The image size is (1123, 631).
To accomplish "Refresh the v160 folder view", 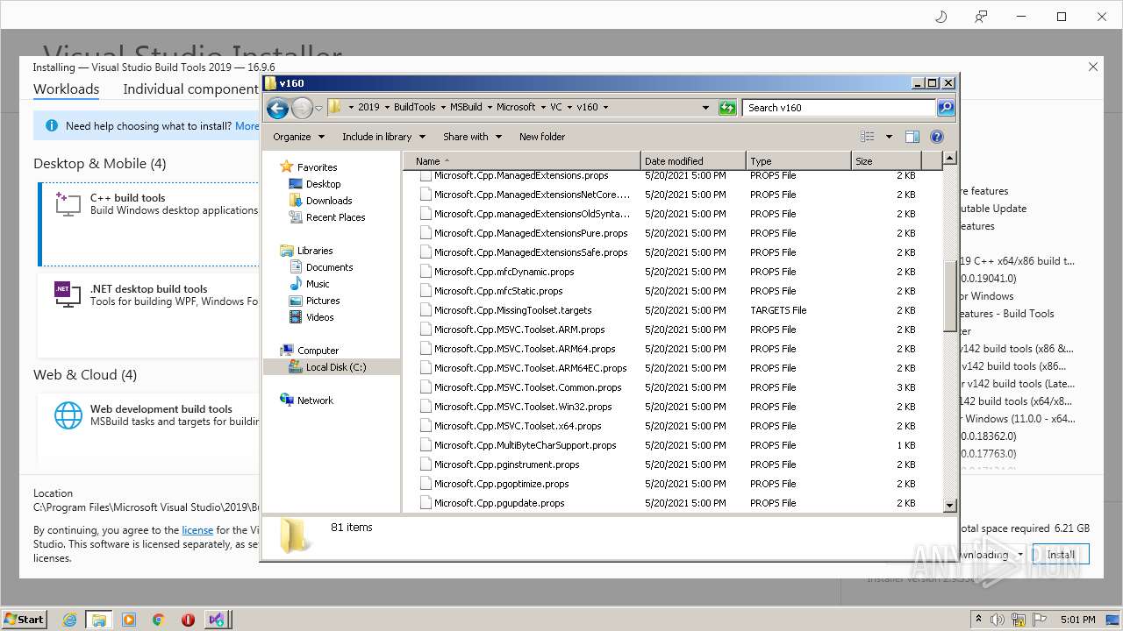I will coord(727,108).
